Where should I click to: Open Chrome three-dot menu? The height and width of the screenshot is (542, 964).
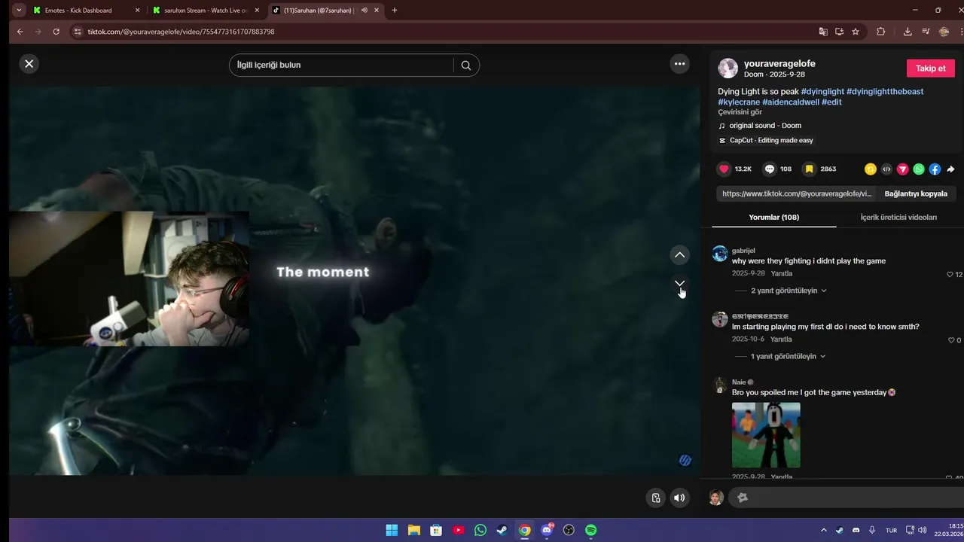coord(961,32)
